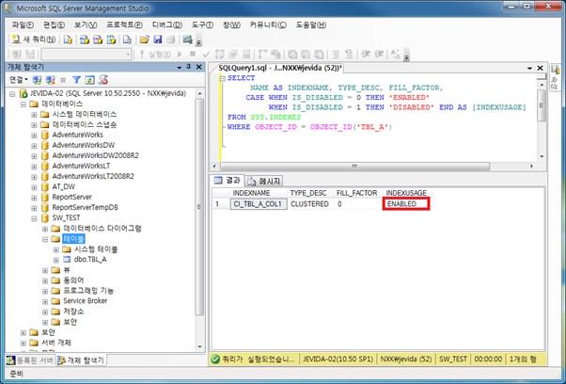Open the available databases combo box
Screen dimensions: 566x384
(x=86, y=55)
